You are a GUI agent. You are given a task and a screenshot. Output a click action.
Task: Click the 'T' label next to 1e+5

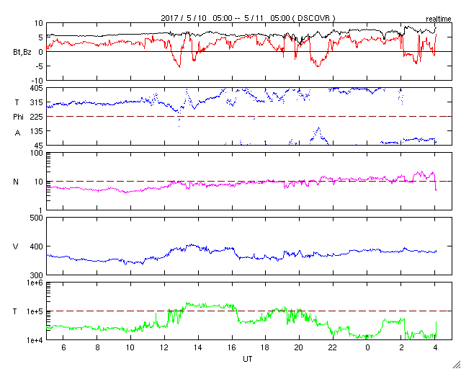(x=15, y=311)
